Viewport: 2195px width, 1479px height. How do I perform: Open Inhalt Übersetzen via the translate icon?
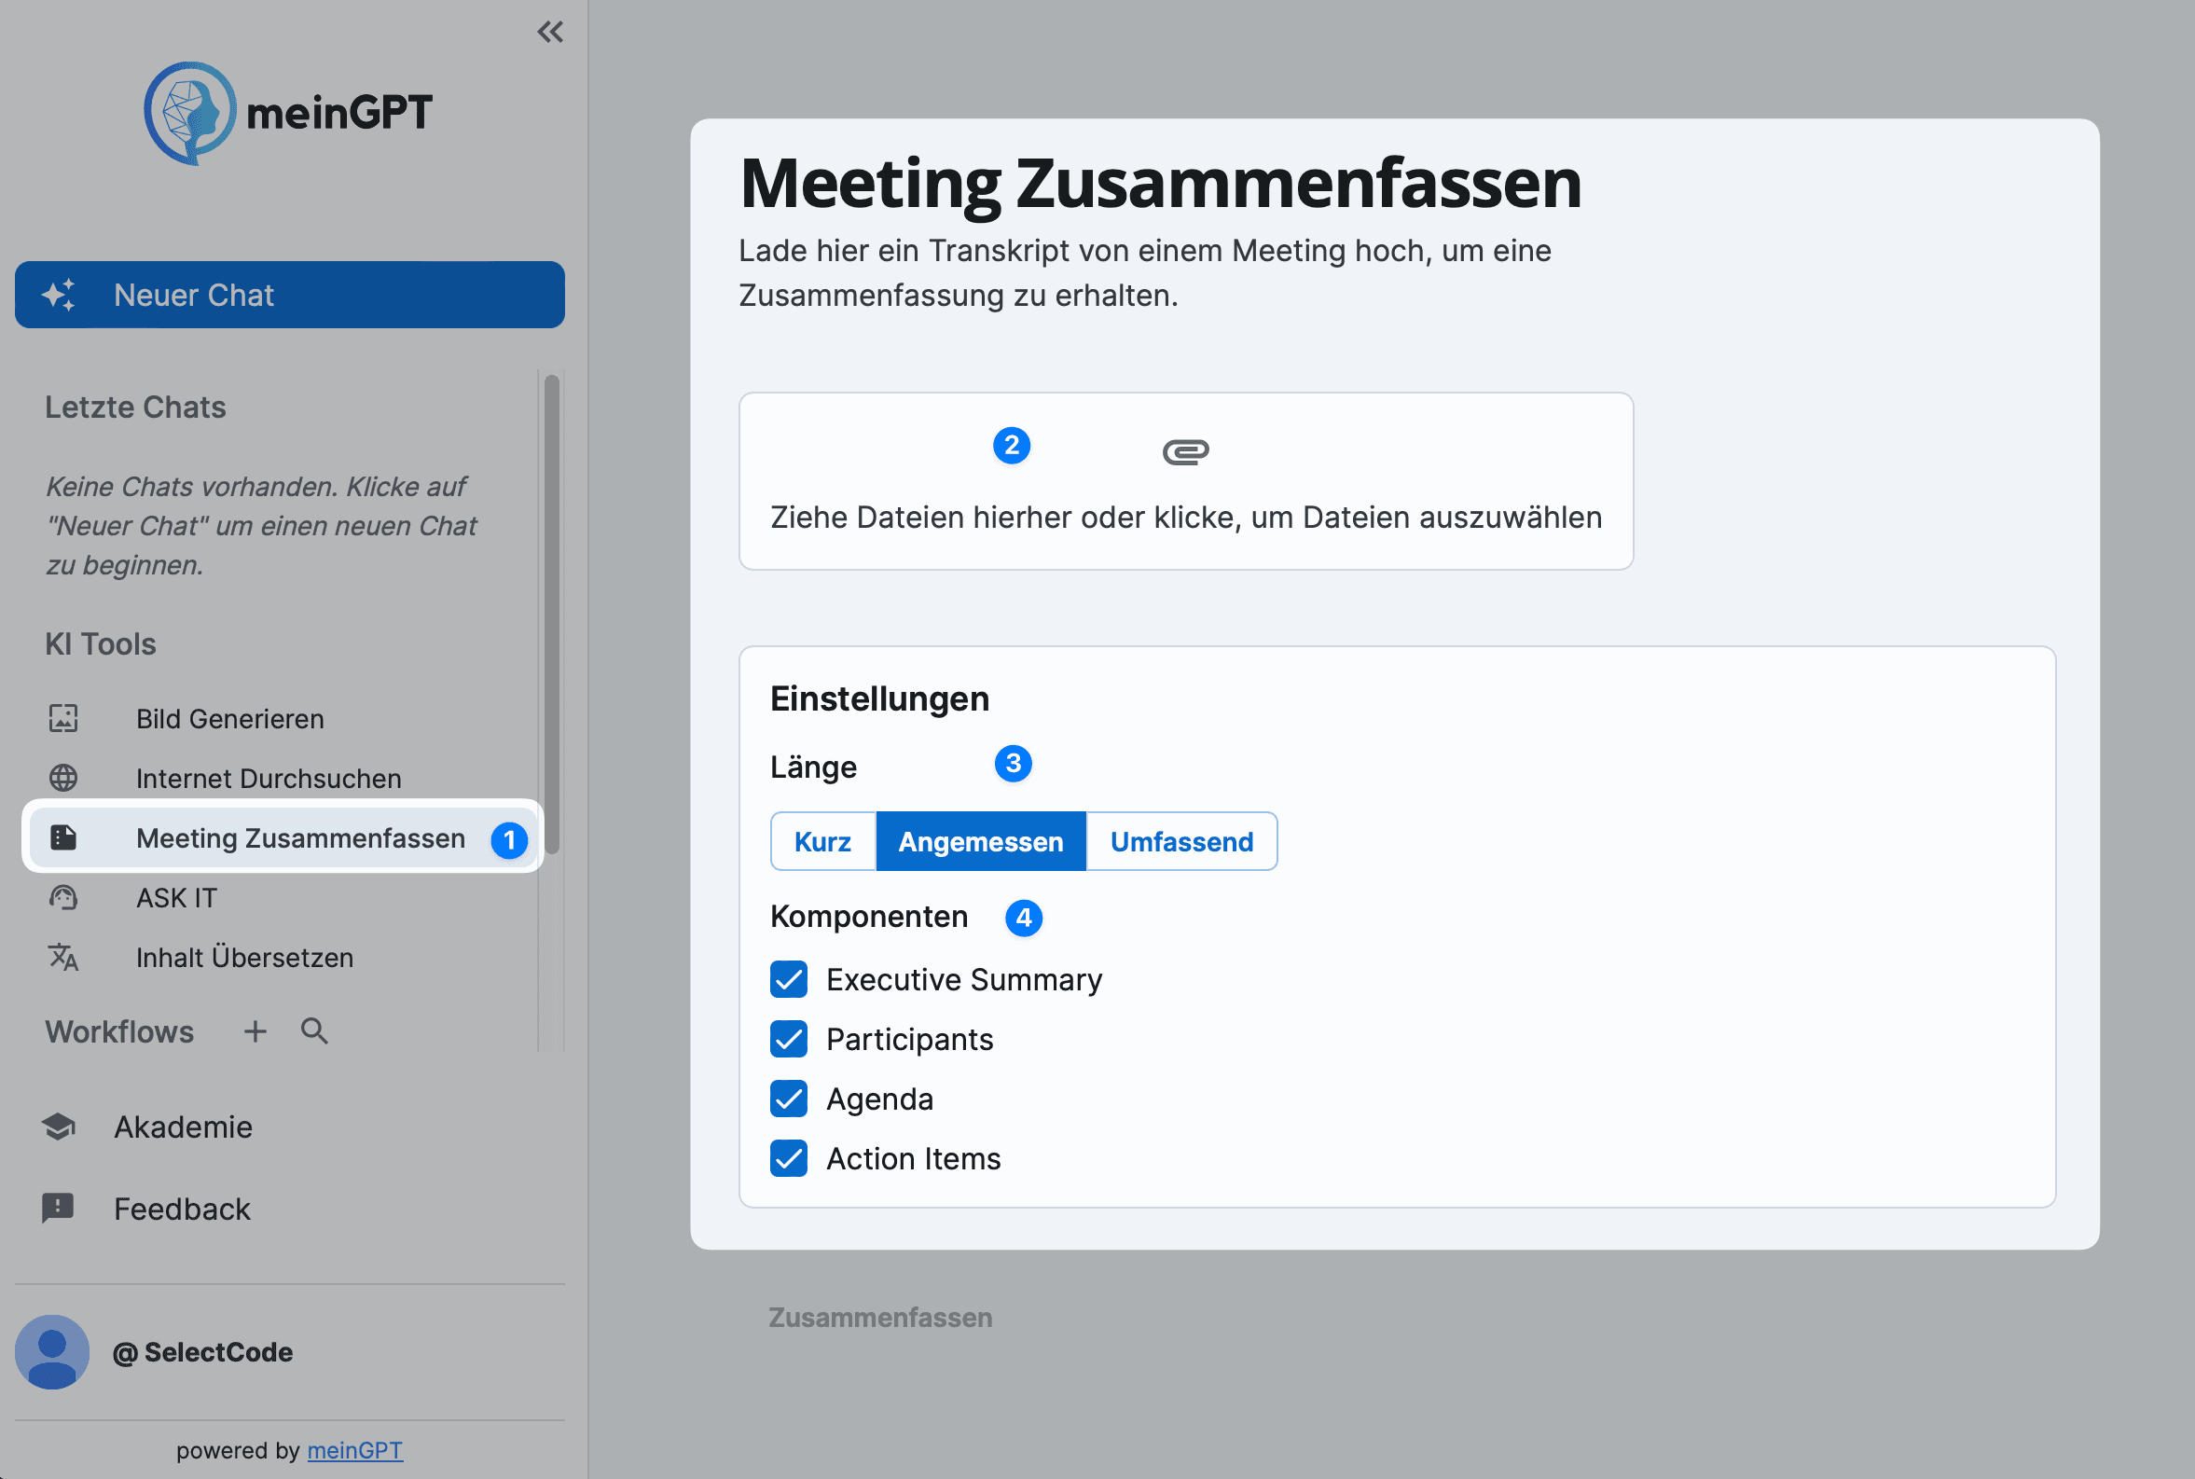coord(62,958)
